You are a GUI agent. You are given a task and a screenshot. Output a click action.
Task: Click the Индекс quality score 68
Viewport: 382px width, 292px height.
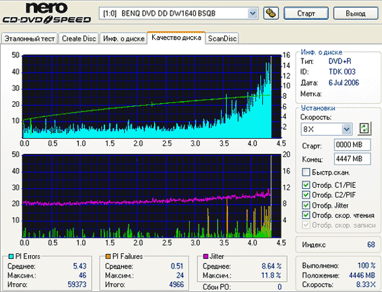[371, 244]
